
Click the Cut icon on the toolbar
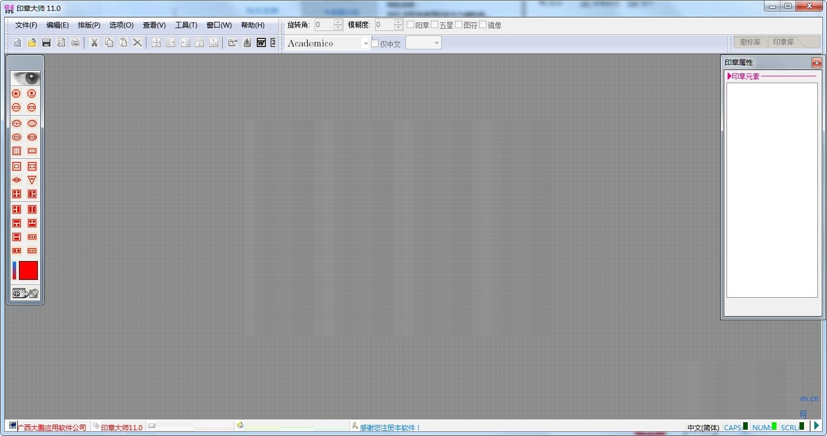pyautogui.click(x=94, y=42)
